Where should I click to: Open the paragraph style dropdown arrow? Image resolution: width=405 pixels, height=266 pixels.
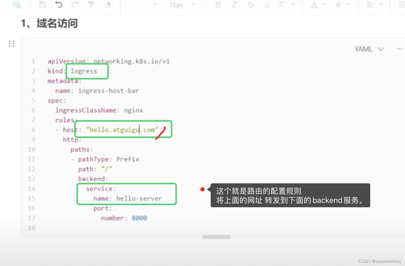click(155, 5)
